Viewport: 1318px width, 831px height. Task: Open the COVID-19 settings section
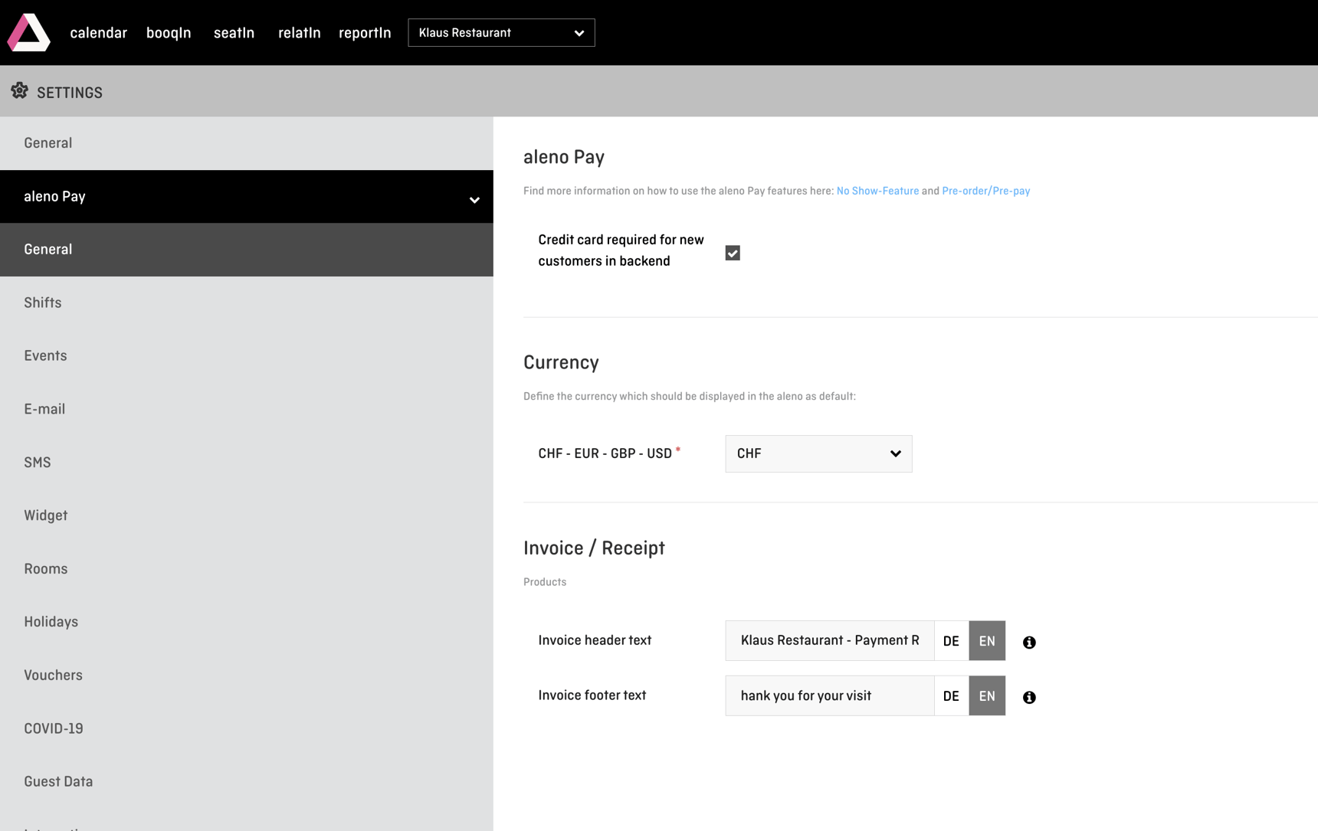coord(54,728)
